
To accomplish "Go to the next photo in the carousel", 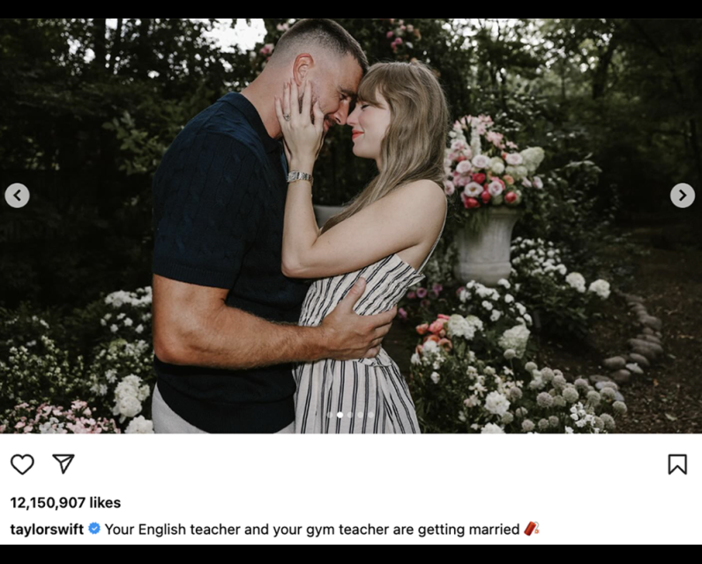I will [683, 196].
